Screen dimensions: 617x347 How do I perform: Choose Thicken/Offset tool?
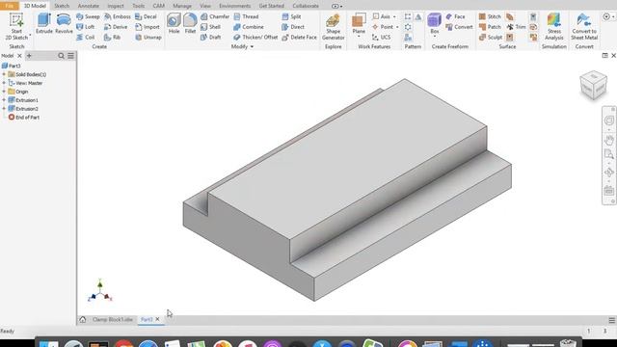click(255, 37)
